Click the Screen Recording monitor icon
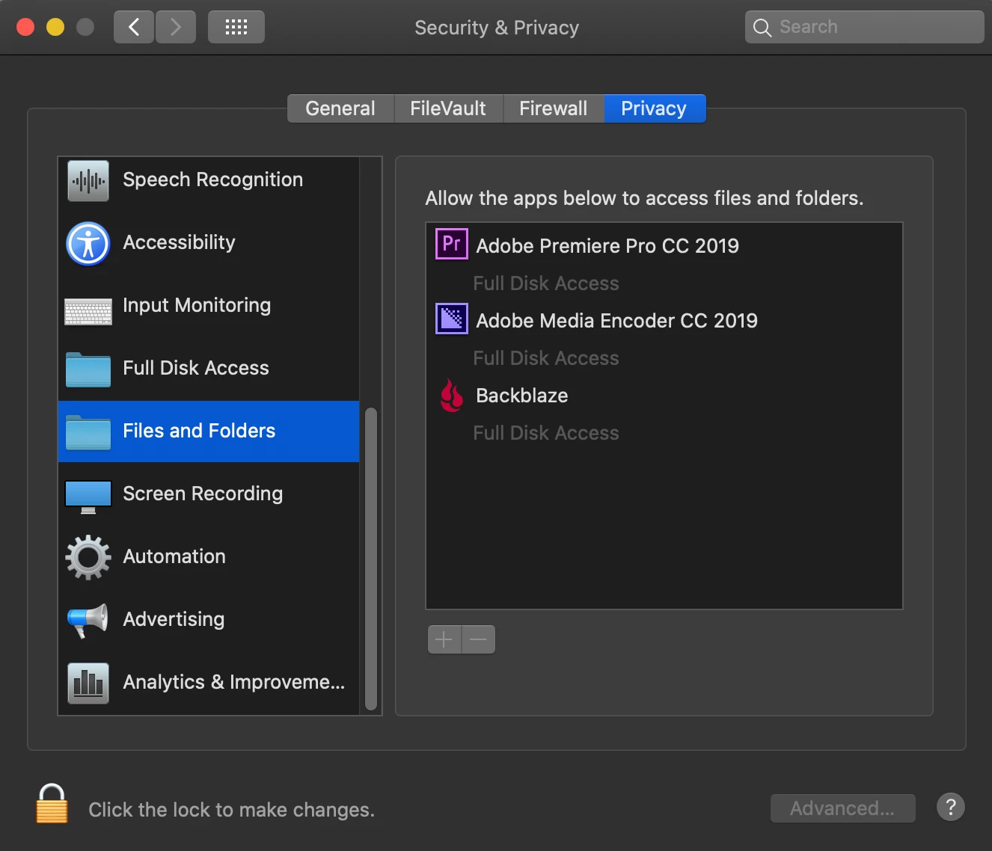 (x=88, y=497)
